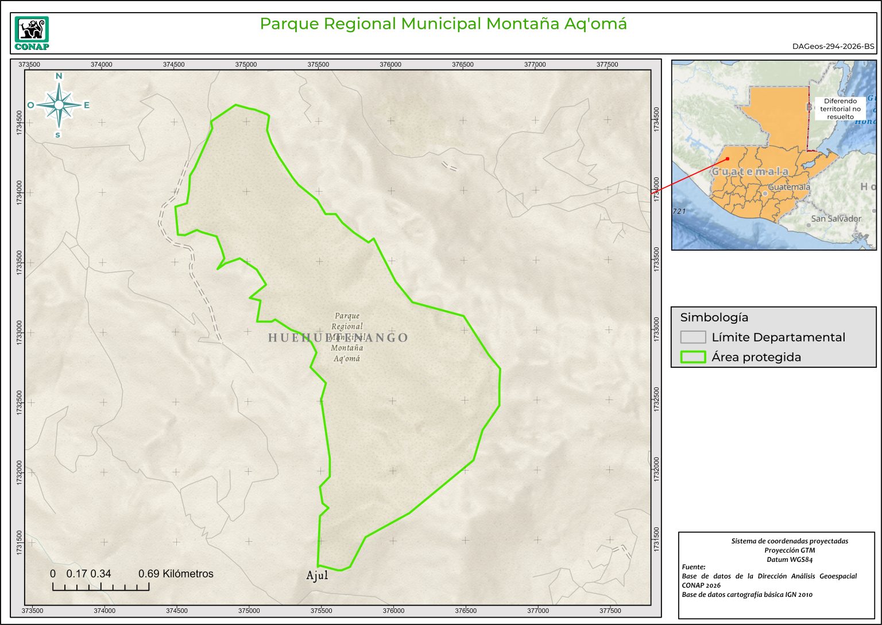Viewport: 882px width, 625px height.
Task: Click the N letter atop the compass
Action: [x=59, y=76]
